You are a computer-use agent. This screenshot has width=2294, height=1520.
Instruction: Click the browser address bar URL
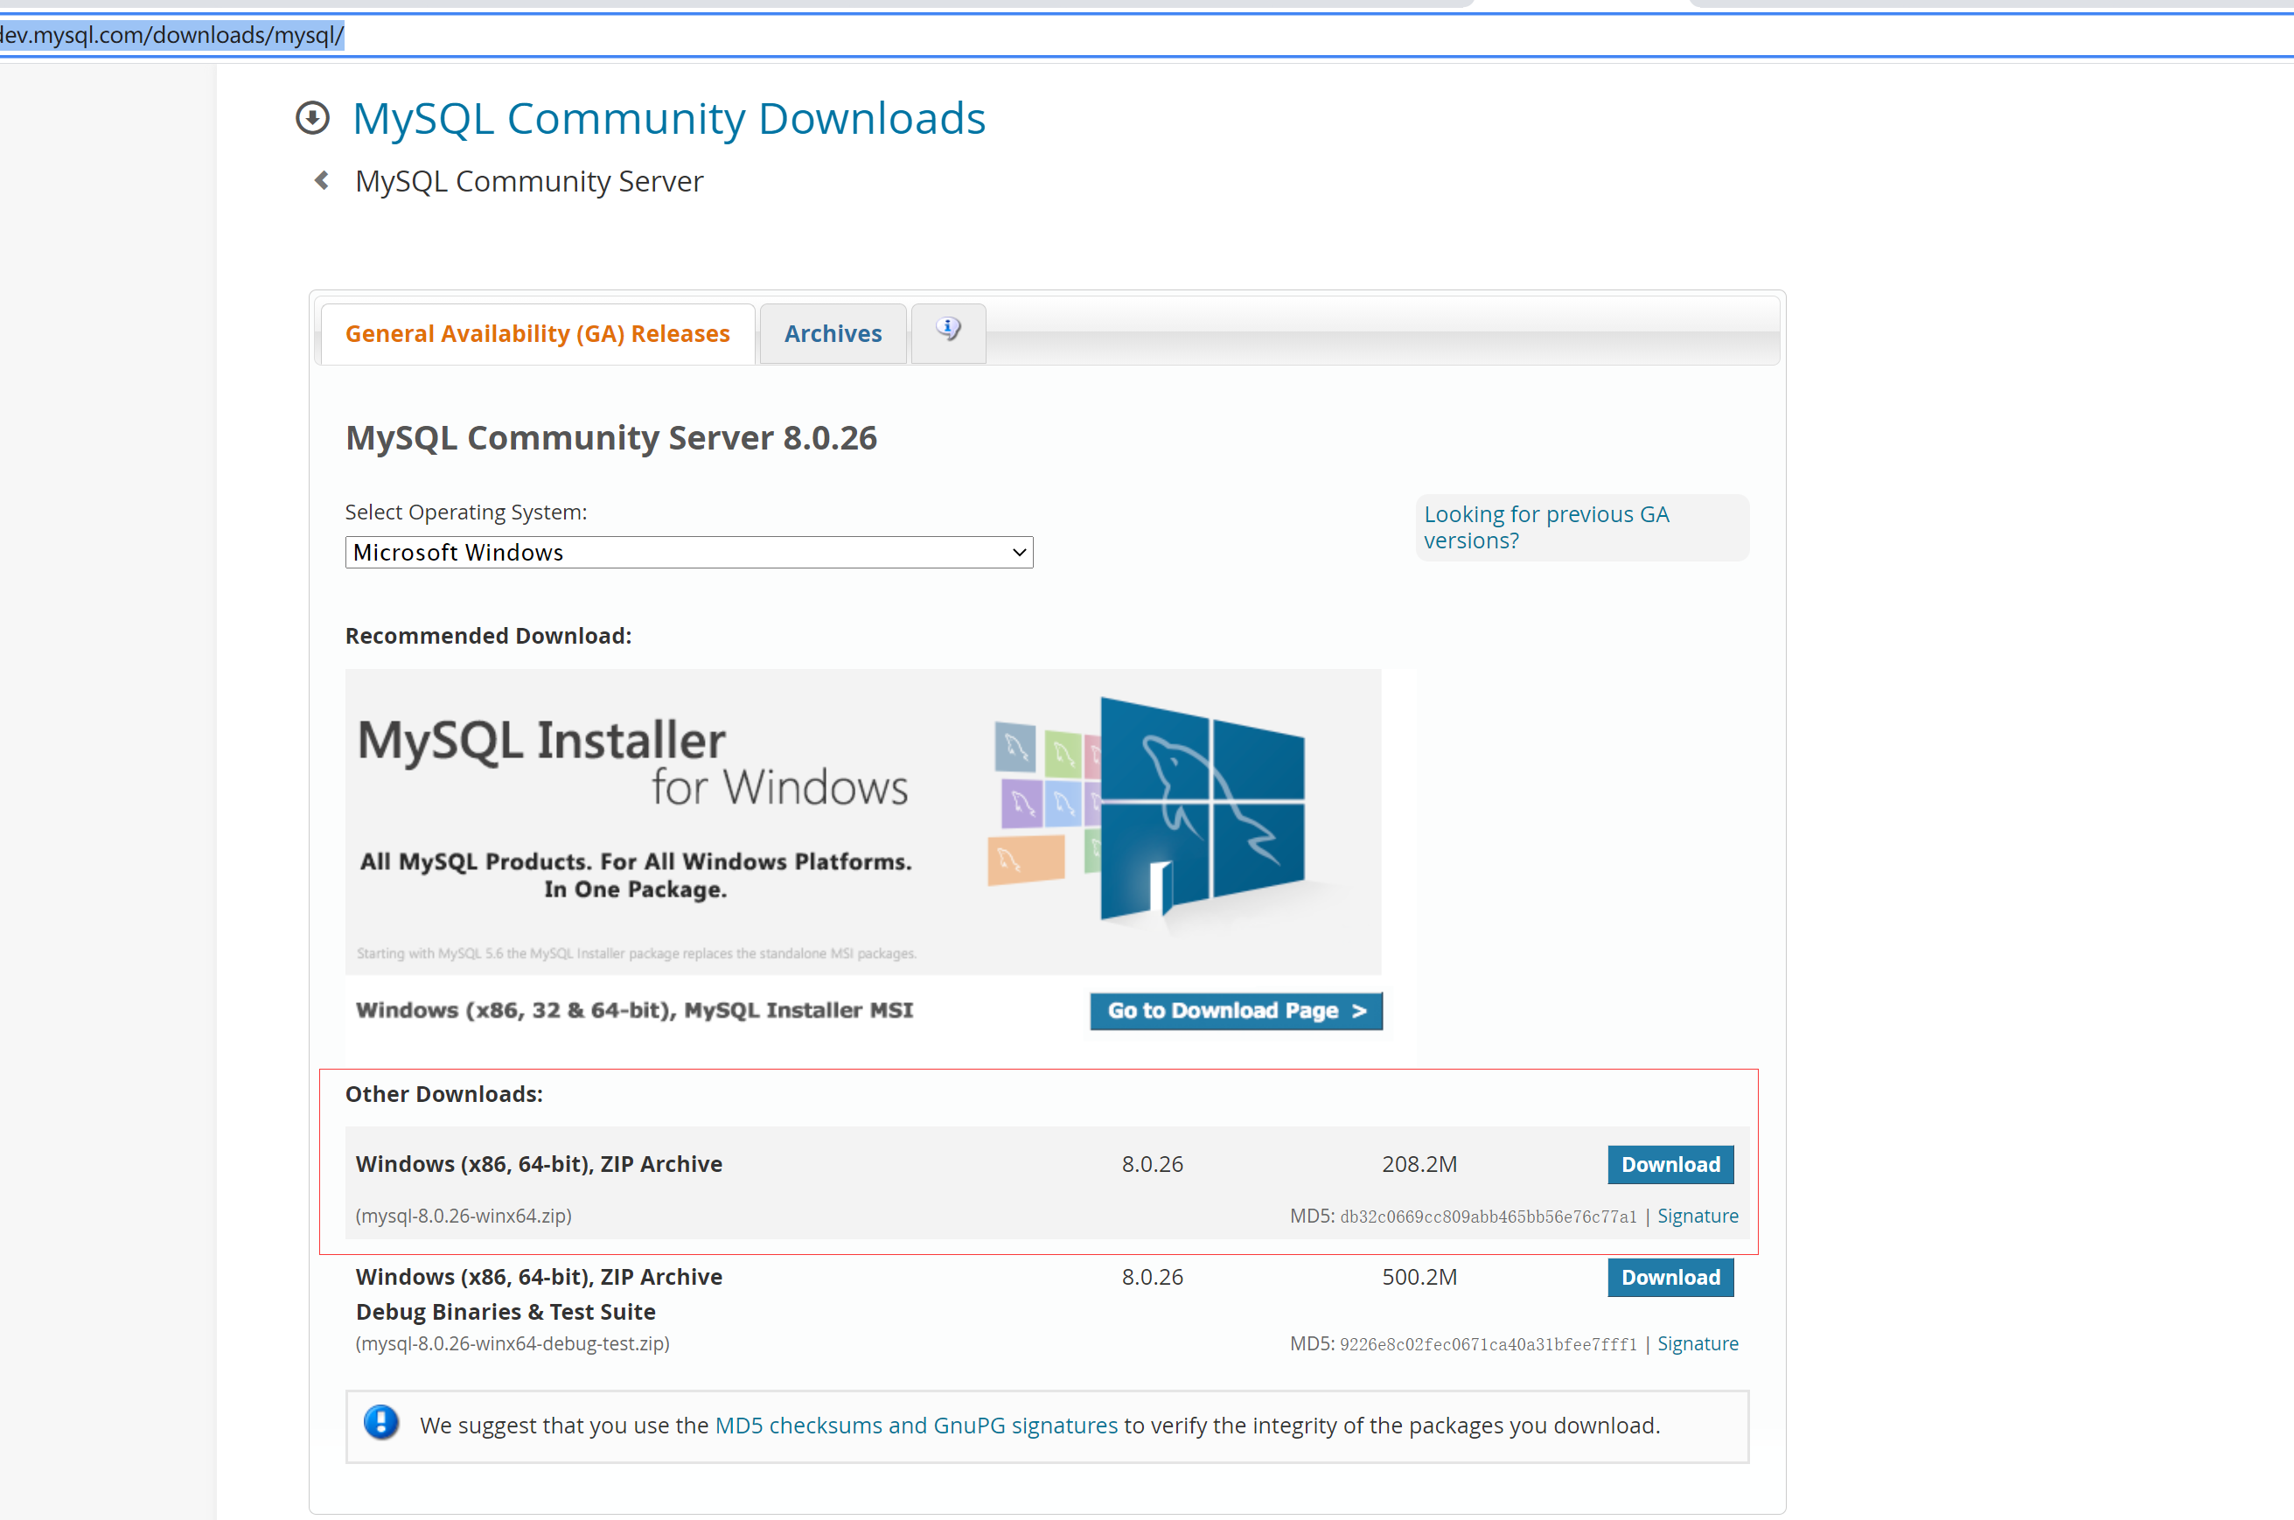(172, 35)
